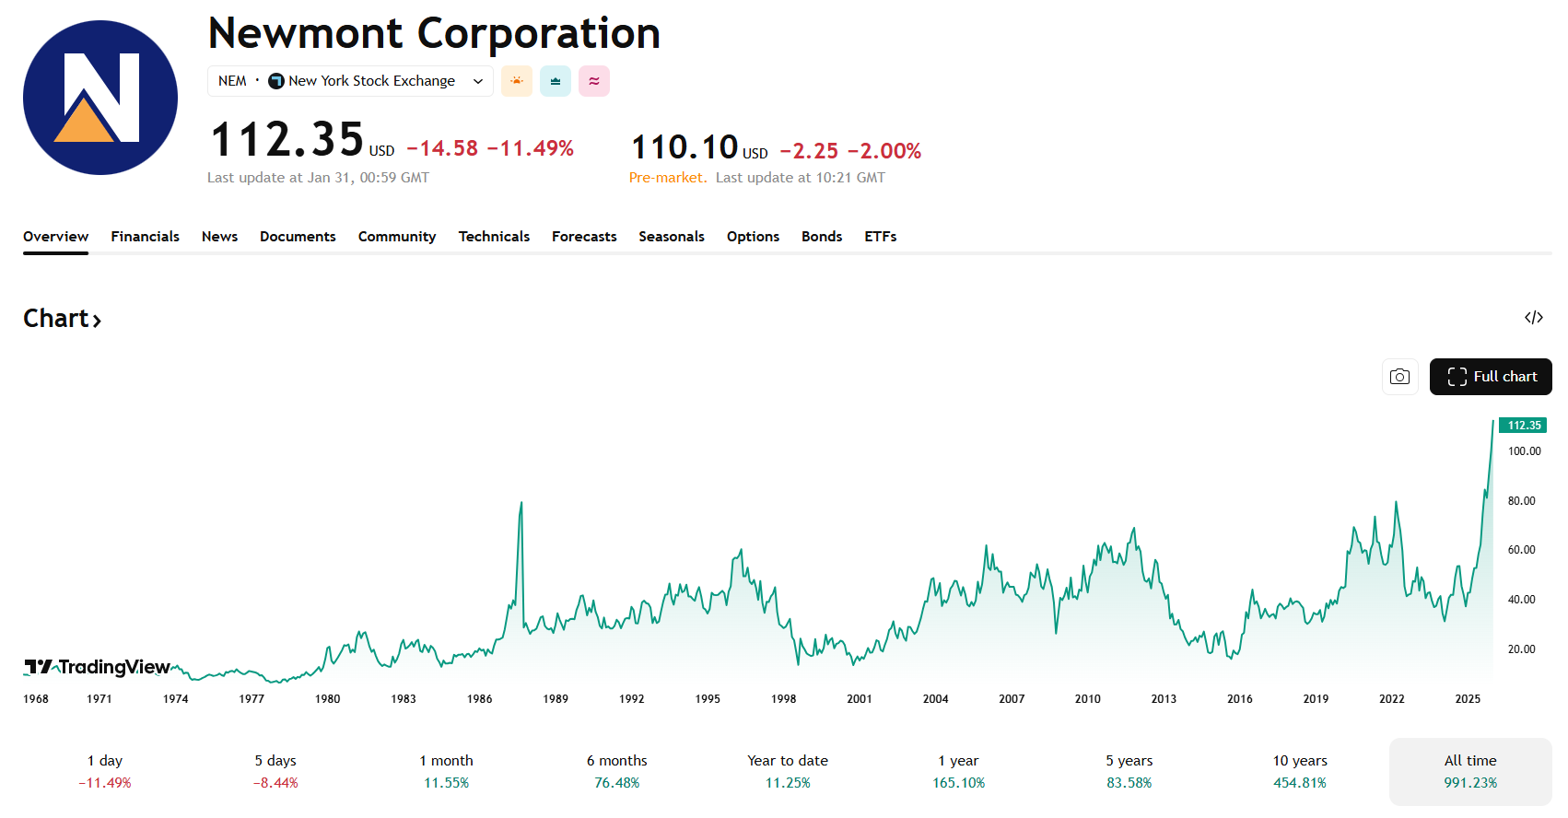Select the Year to date range
1568x818 pixels.
coord(788,772)
